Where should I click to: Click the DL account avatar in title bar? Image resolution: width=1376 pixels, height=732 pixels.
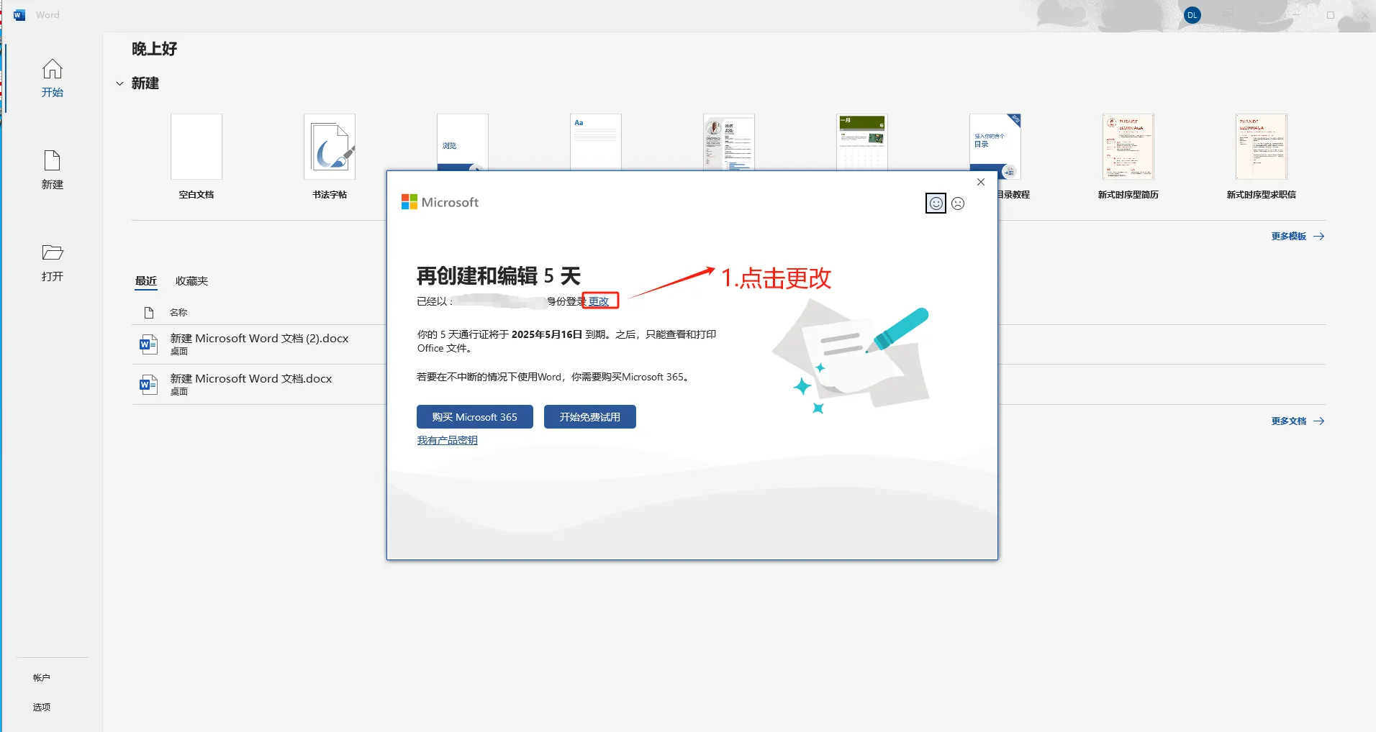tap(1192, 15)
